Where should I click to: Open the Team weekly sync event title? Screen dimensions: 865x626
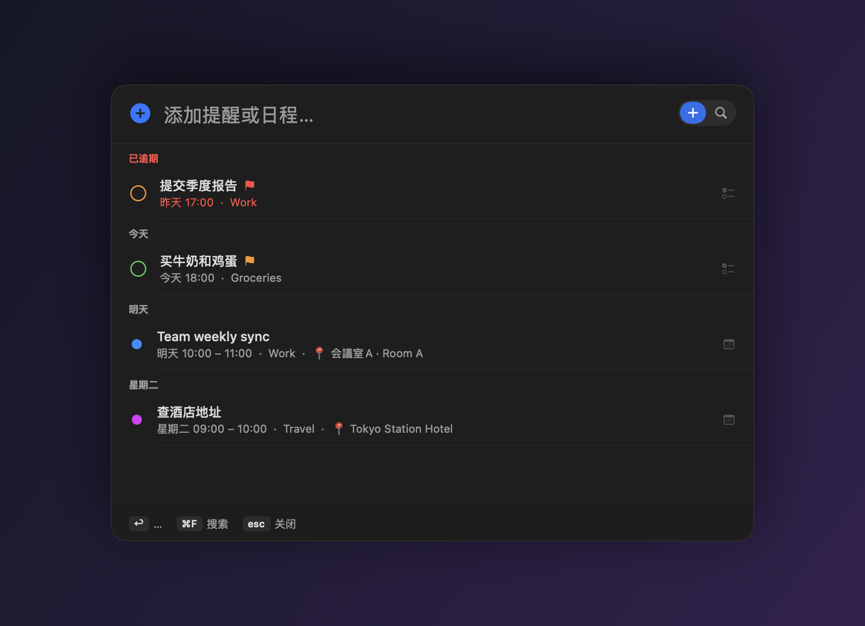213,337
